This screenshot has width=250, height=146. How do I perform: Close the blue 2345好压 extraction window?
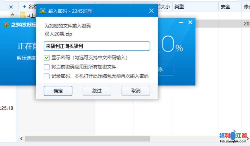190,22
